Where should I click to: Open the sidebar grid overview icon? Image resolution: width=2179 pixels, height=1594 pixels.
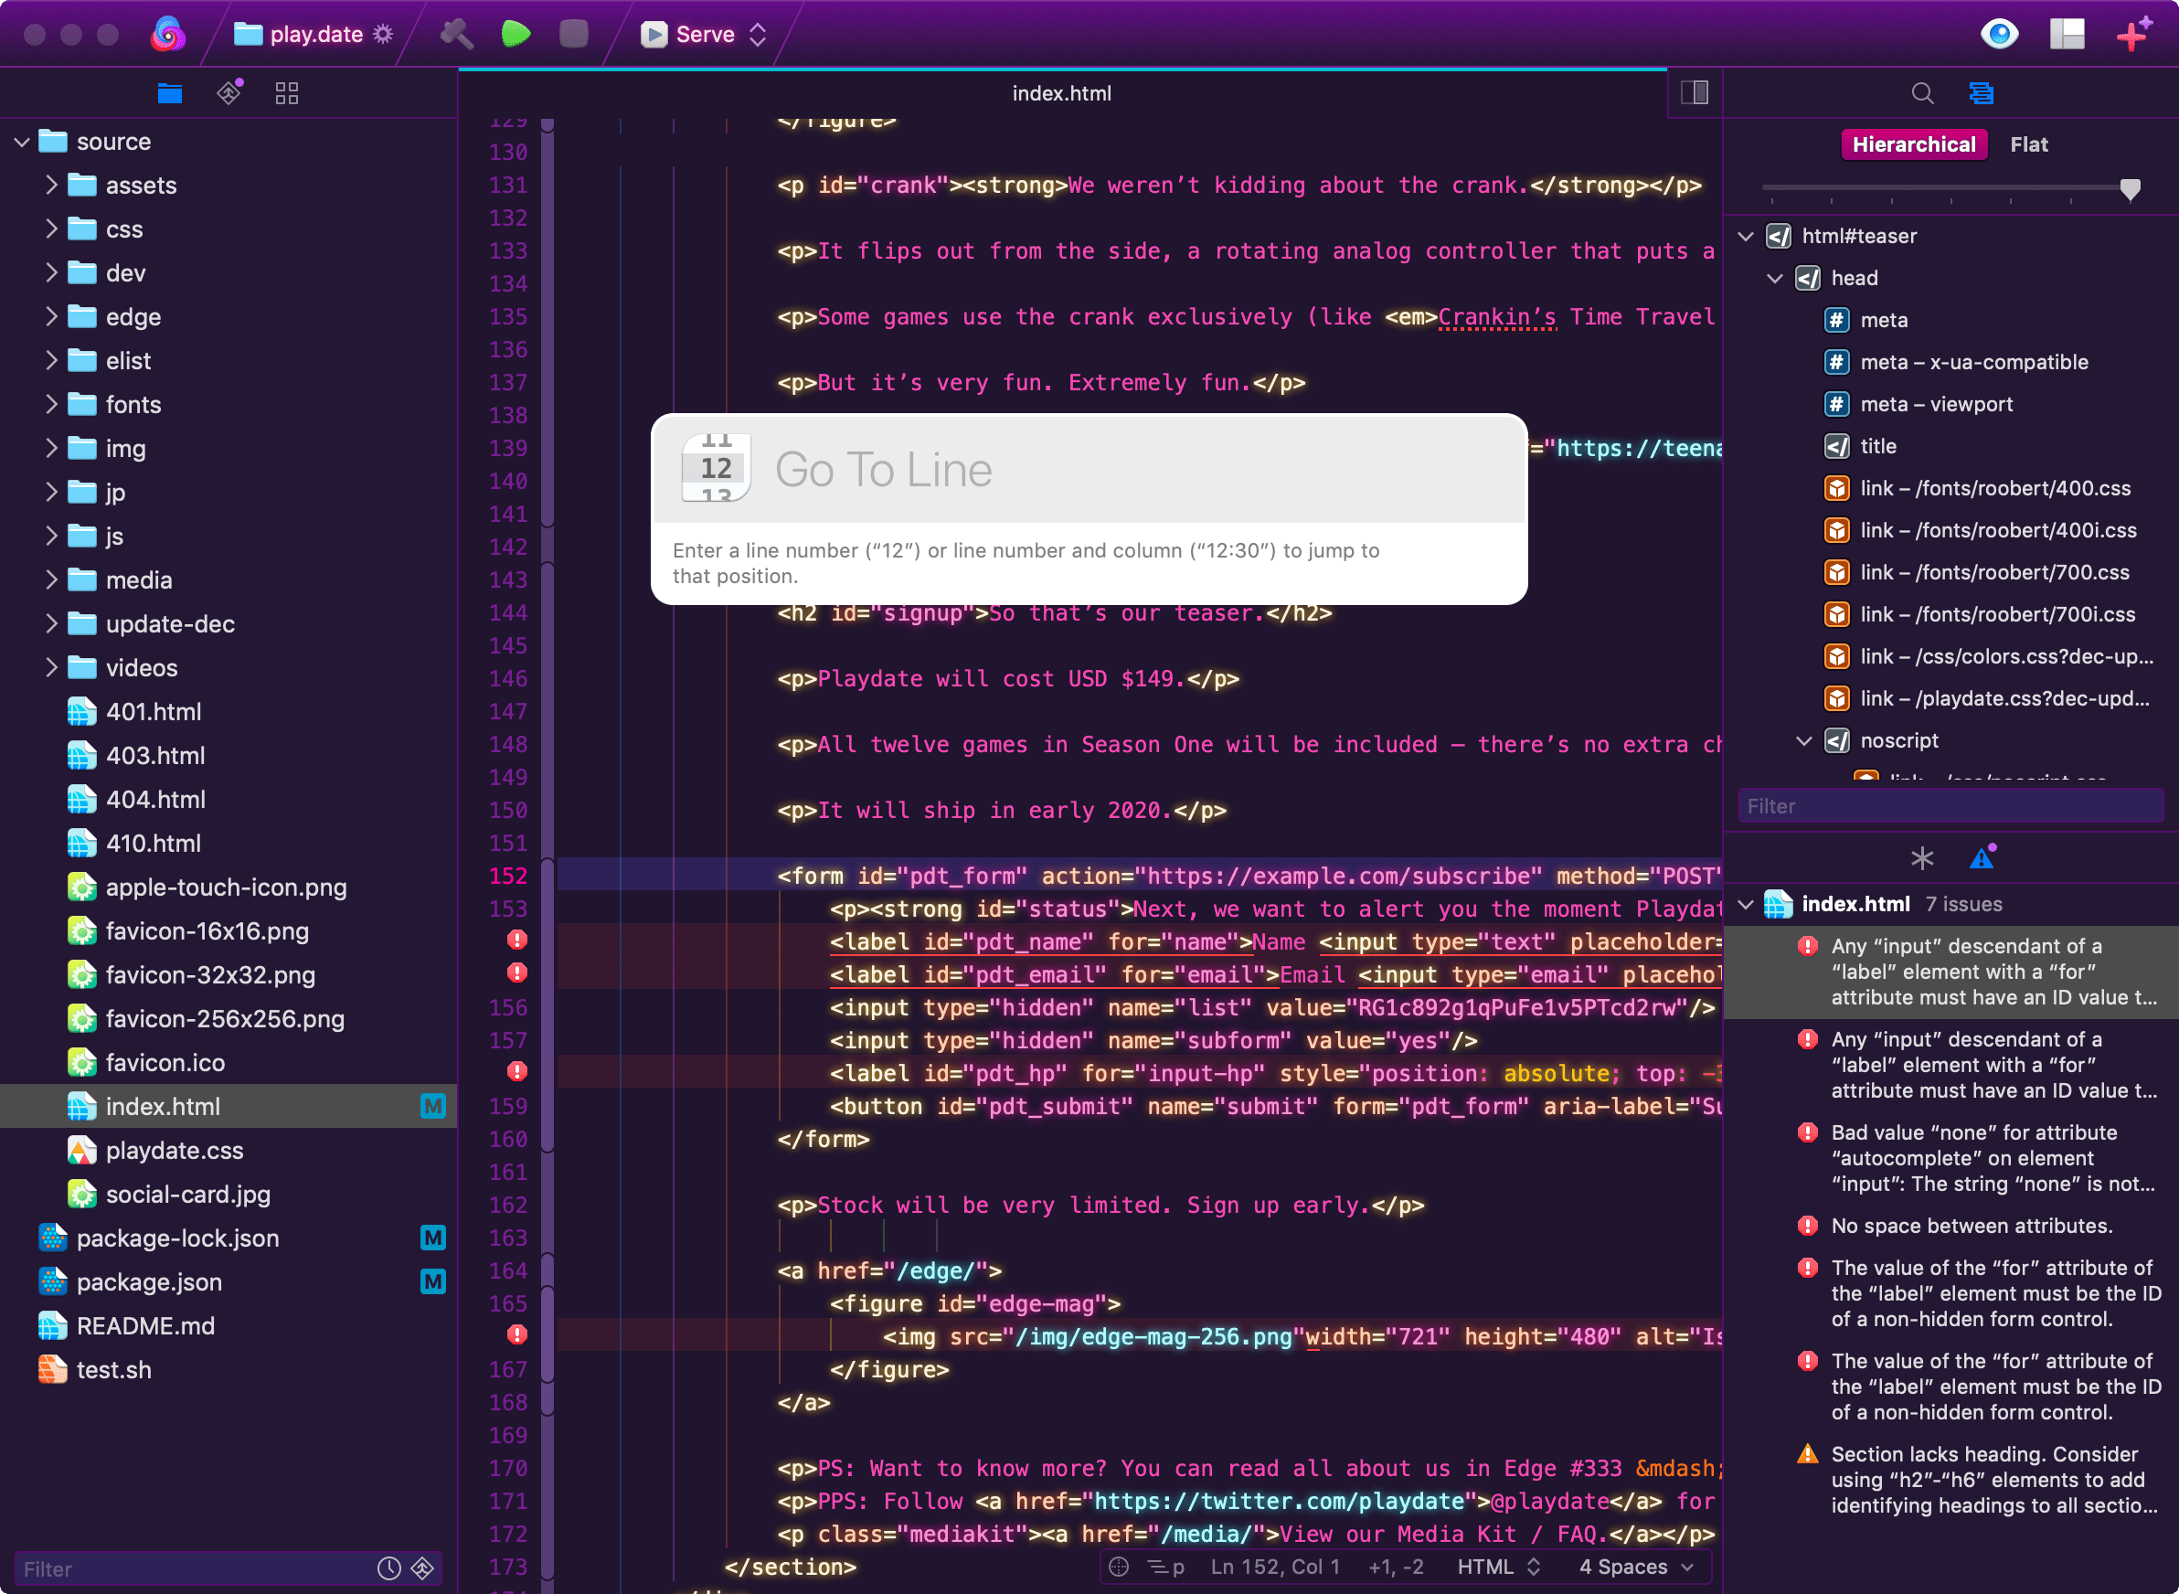click(x=287, y=93)
